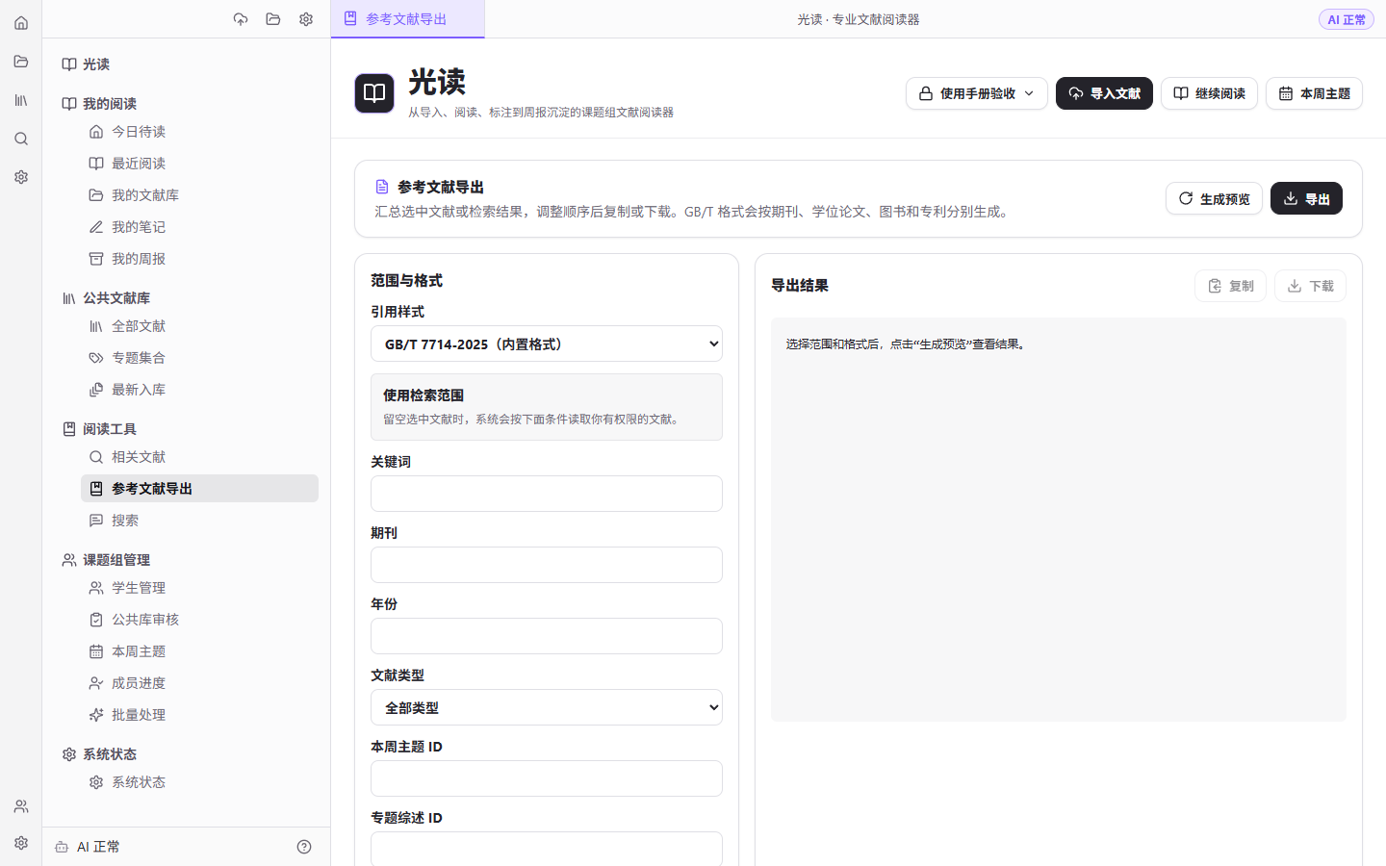Open 最新入库 in the sidebar
Viewport: 1386px width, 866px height.
tap(199, 390)
